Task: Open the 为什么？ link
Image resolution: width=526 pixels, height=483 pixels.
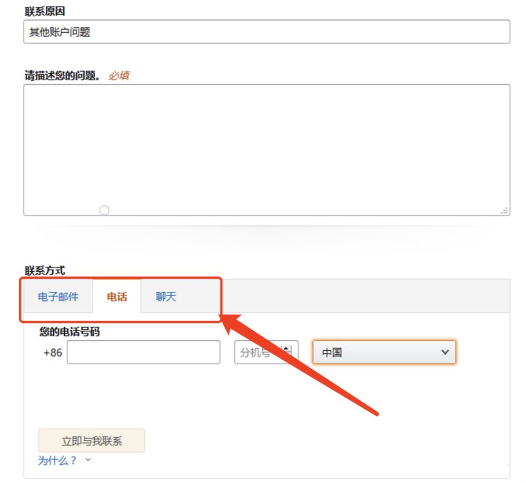Action: click(x=57, y=460)
